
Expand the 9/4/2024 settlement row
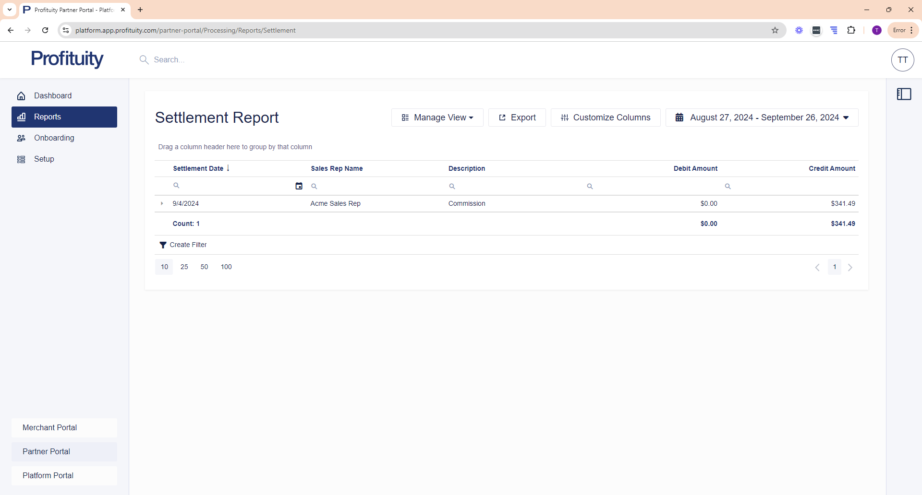click(162, 203)
